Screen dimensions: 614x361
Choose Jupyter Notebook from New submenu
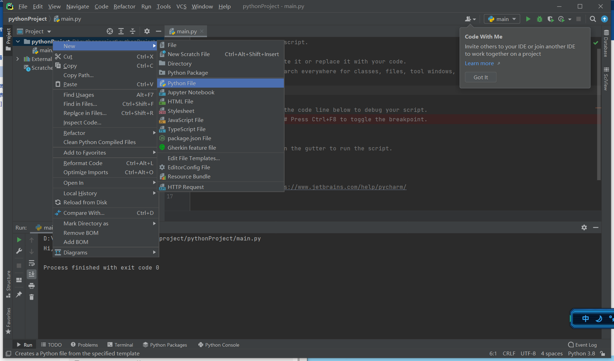pyautogui.click(x=221, y=92)
